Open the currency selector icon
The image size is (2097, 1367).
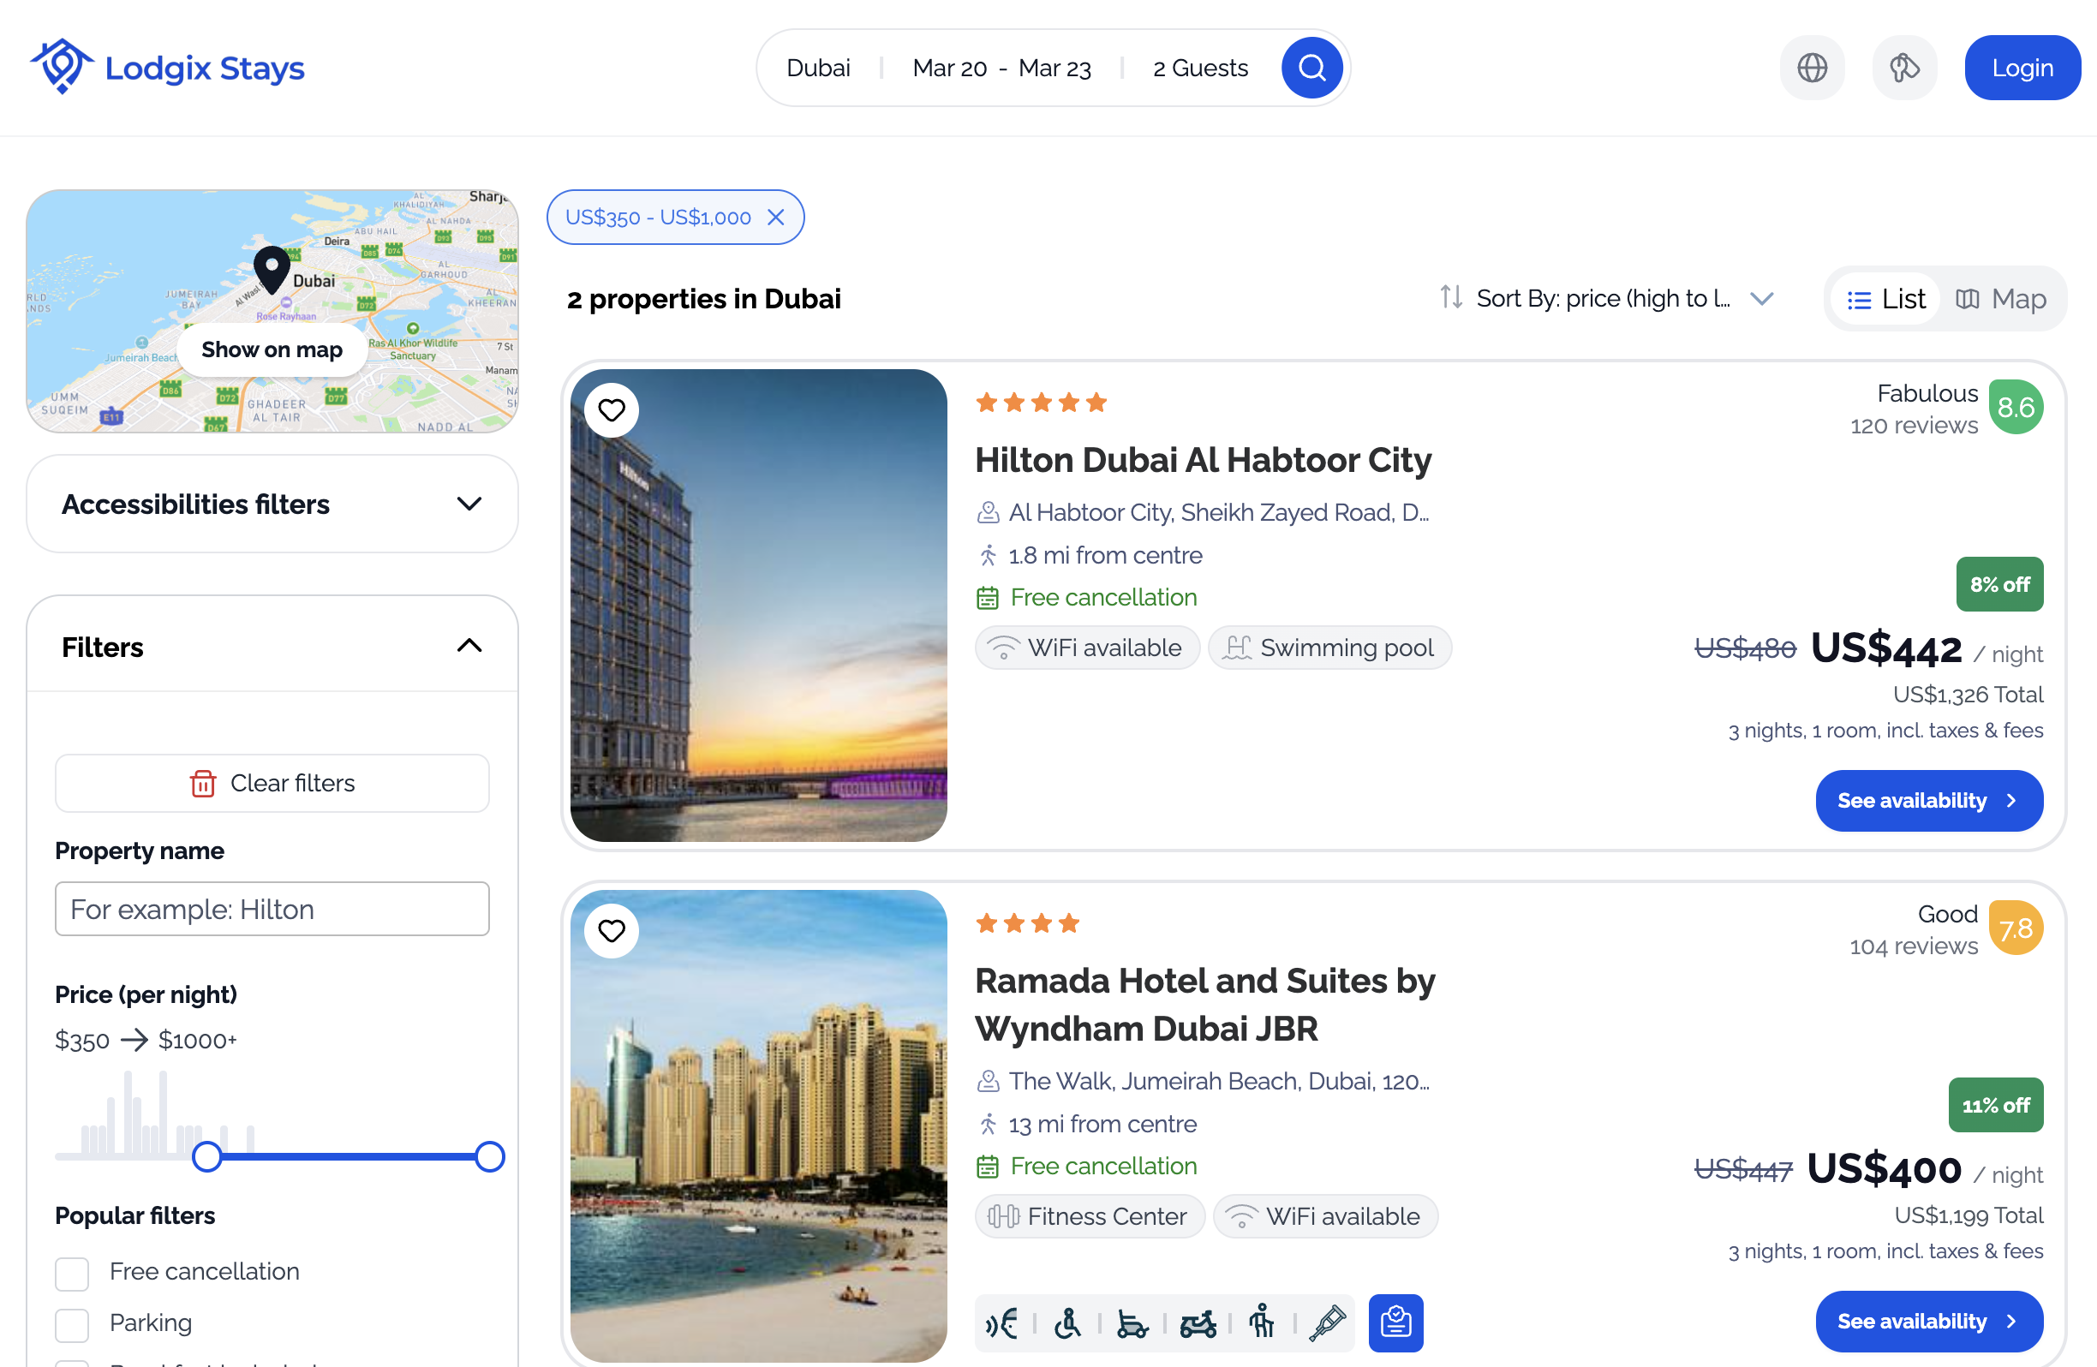[x=1903, y=68]
